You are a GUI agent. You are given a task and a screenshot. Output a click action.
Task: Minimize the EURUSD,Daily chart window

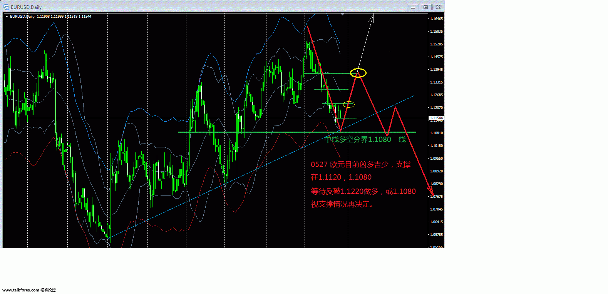point(413,7)
